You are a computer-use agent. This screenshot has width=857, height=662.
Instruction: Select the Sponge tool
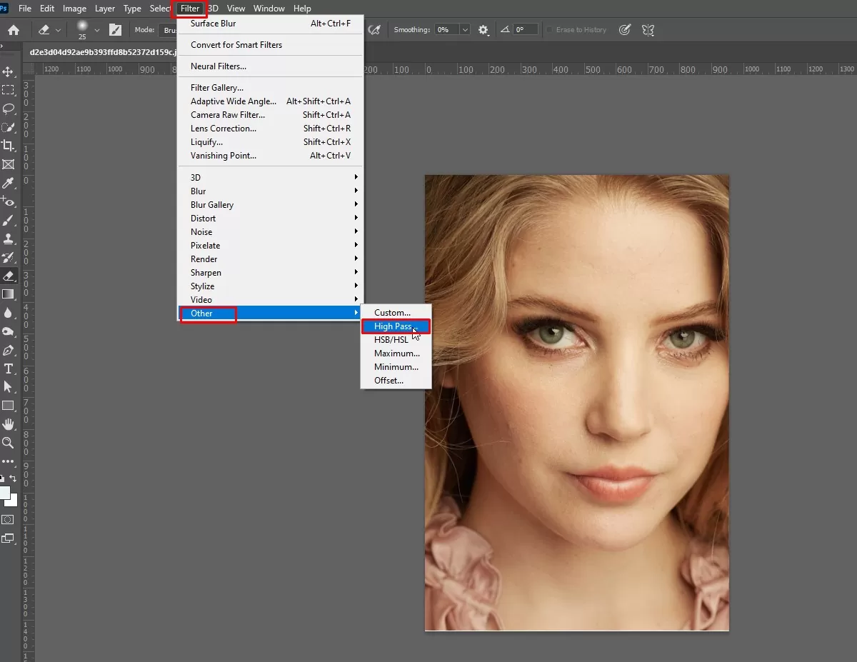[x=9, y=331]
